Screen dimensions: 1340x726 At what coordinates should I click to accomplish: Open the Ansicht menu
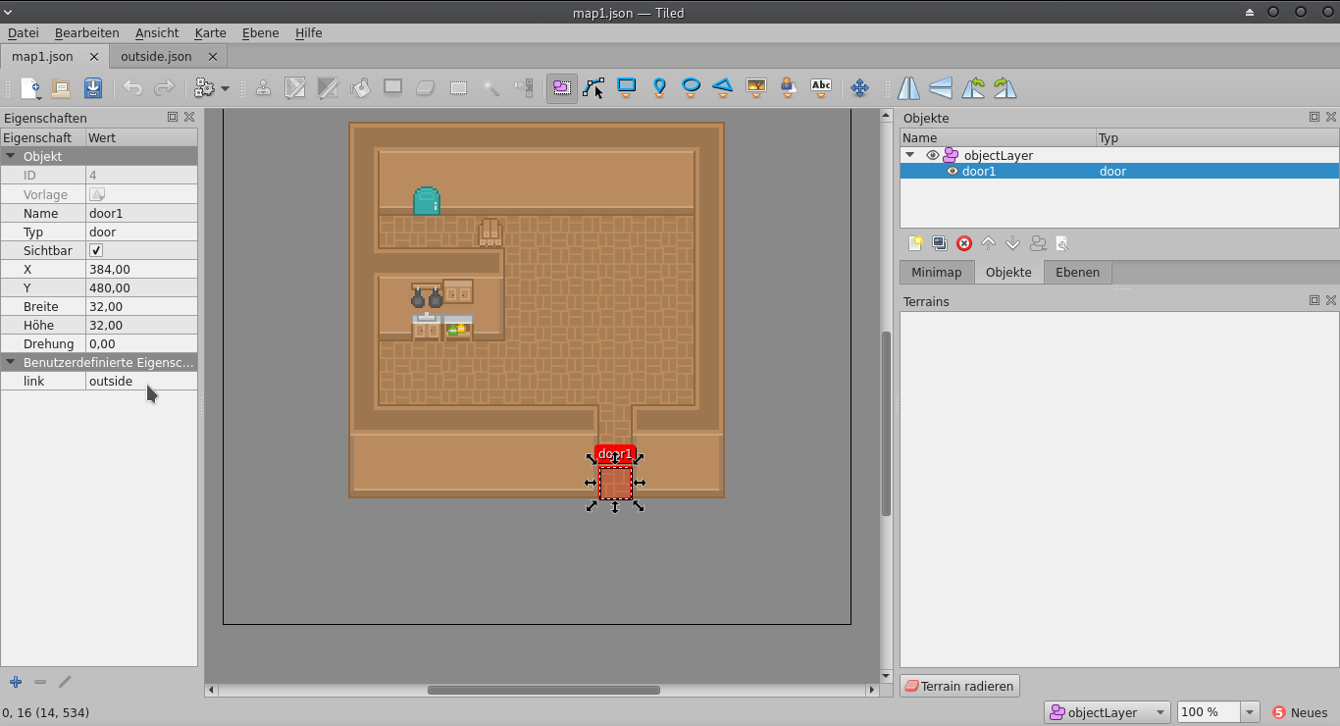pos(157,32)
